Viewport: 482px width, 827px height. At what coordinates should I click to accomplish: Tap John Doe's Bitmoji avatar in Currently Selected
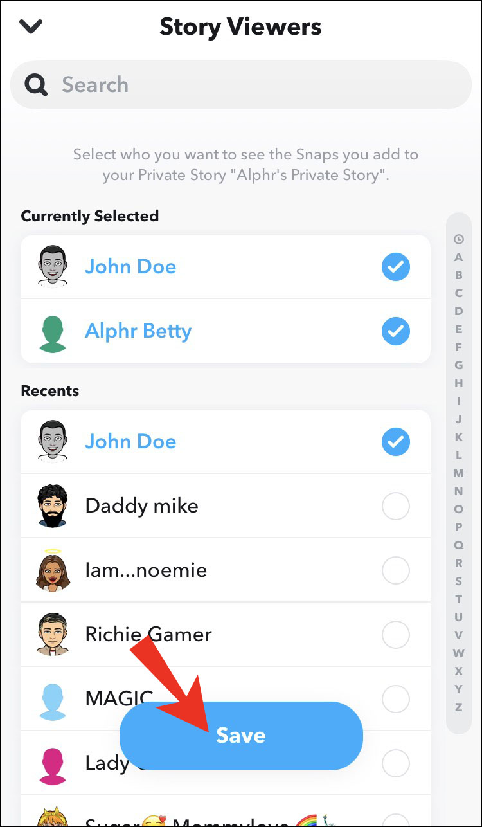tap(52, 266)
